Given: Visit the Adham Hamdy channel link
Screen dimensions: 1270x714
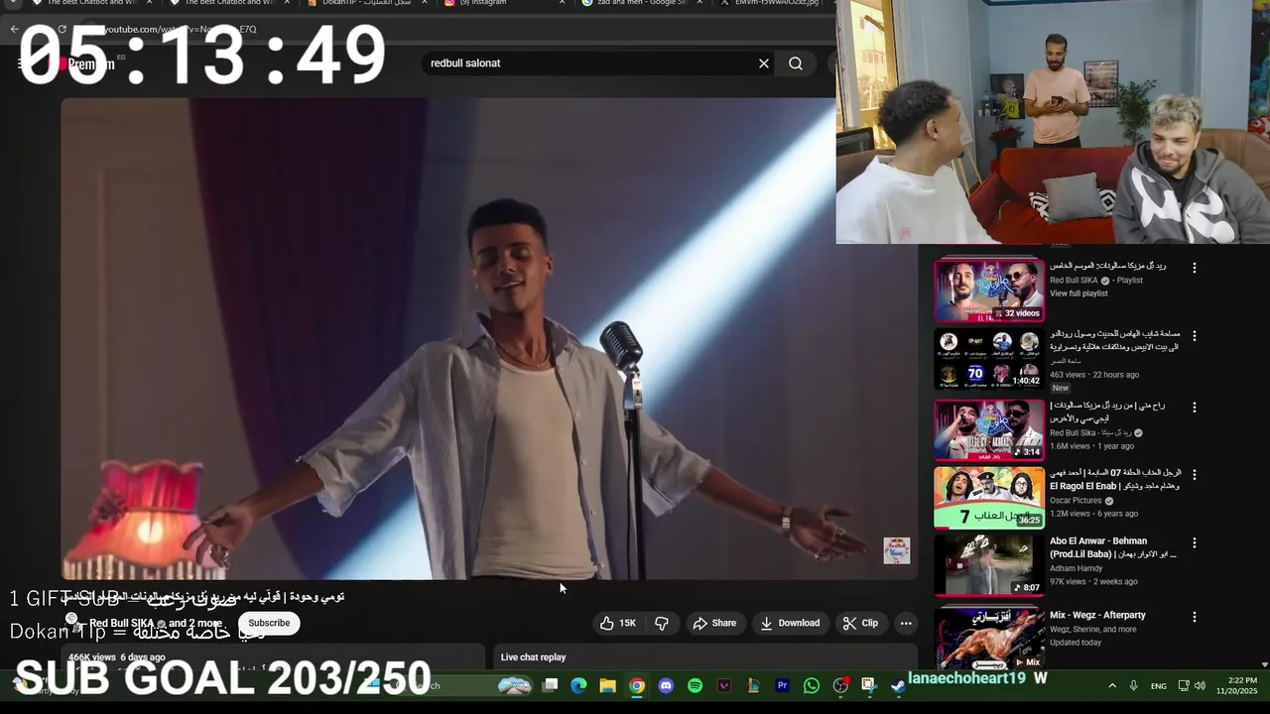Looking at the screenshot, I should pos(1076,568).
